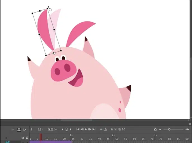Step back one frame
The image size is (192, 143).
82,129
